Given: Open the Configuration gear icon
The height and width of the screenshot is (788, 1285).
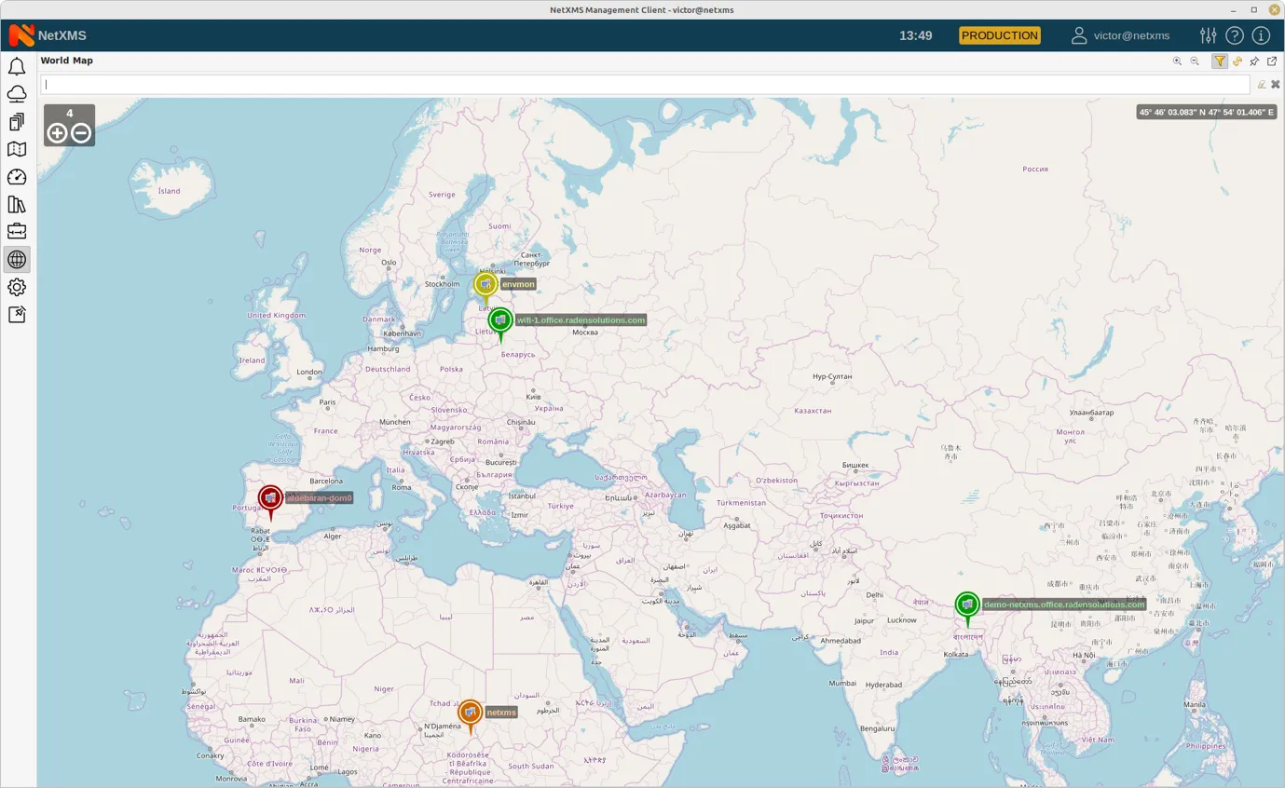Looking at the screenshot, I should (x=17, y=287).
